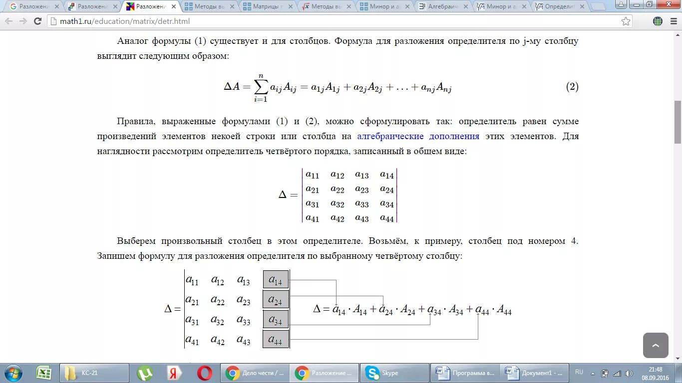Click the network signal tray icon
The height and width of the screenshot is (383, 682).
tap(617, 373)
